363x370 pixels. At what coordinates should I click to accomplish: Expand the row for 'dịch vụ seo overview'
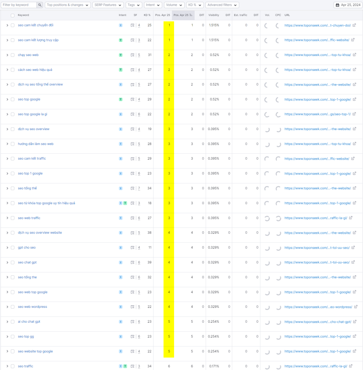[x=7, y=129]
